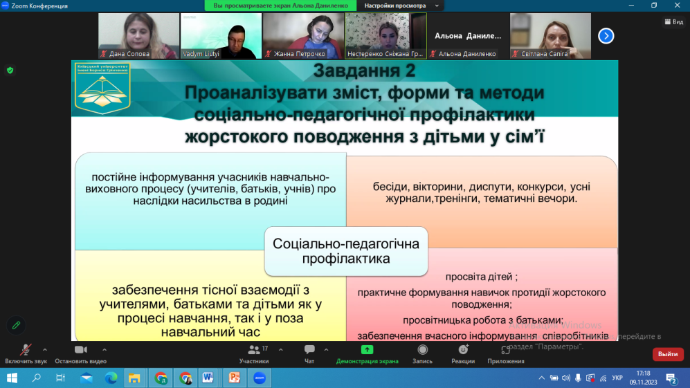Open the Чат chat panel
The height and width of the screenshot is (388, 690).
(x=309, y=351)
